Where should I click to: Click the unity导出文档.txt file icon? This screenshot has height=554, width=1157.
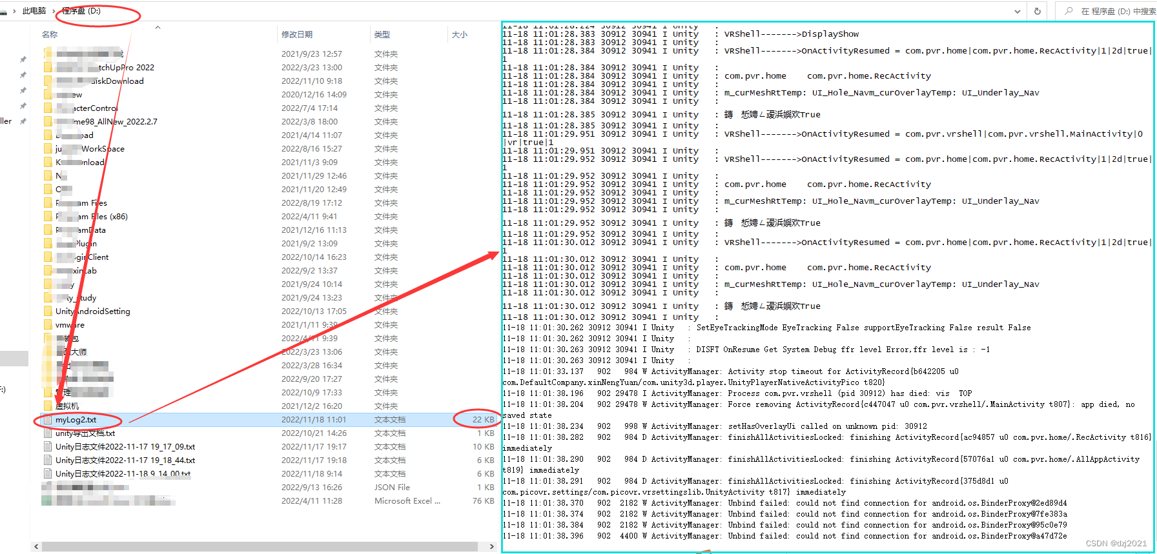(x=48, y=433)
